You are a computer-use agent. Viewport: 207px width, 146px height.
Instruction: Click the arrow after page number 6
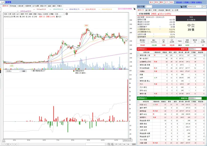coord(18,144)
